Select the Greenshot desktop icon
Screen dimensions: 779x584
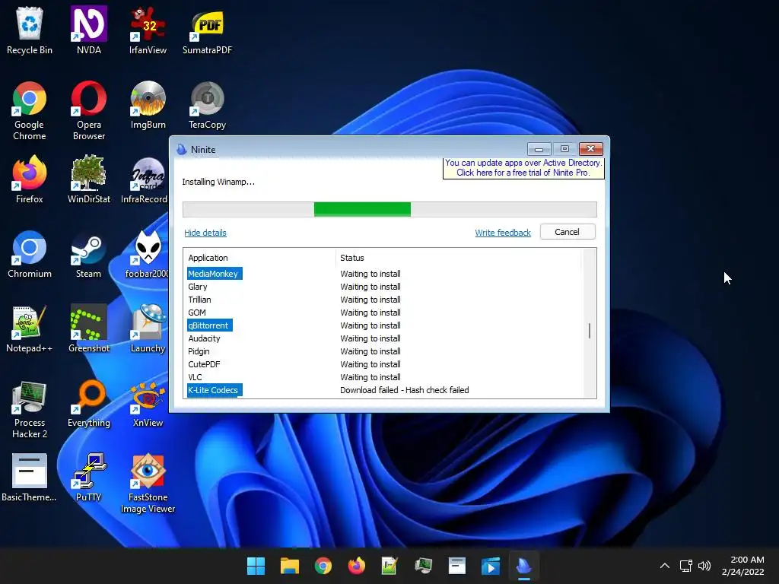pos(89,328)
